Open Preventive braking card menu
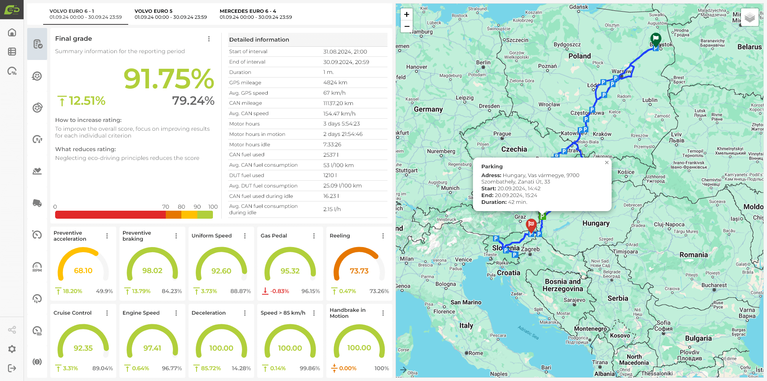767x381 pixels. 176,236
